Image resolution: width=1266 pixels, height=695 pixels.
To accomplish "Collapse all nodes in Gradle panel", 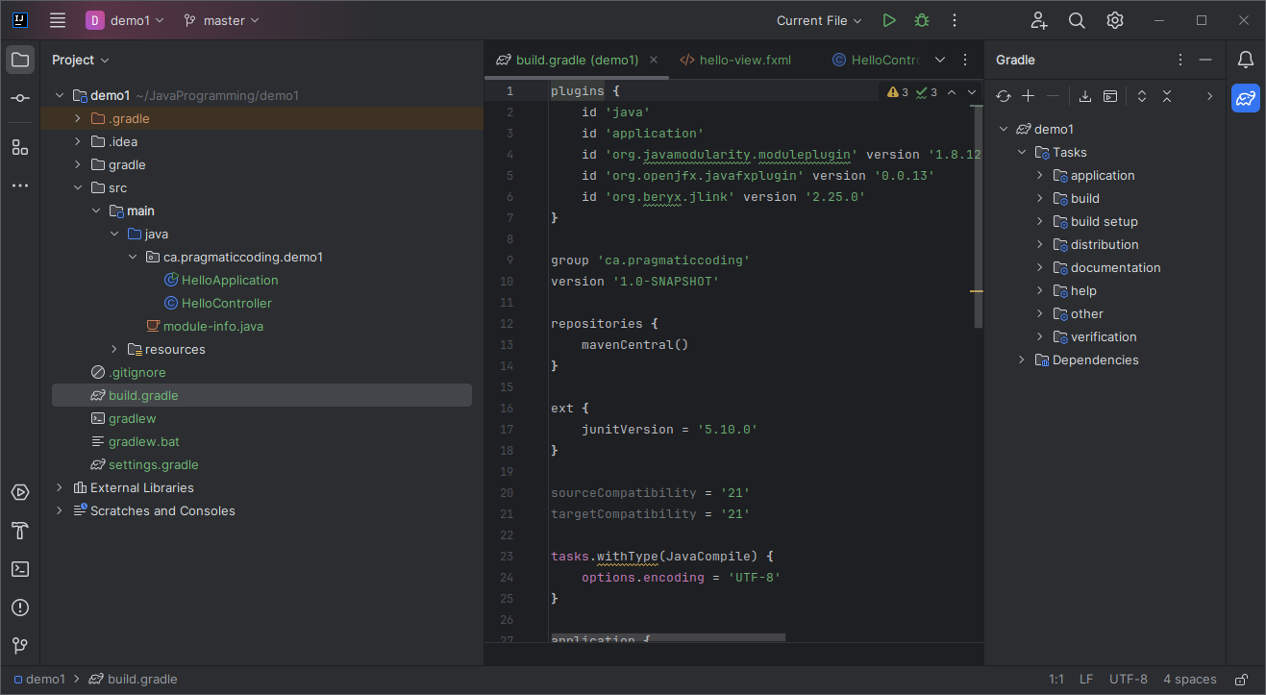I will (1167, 96).
